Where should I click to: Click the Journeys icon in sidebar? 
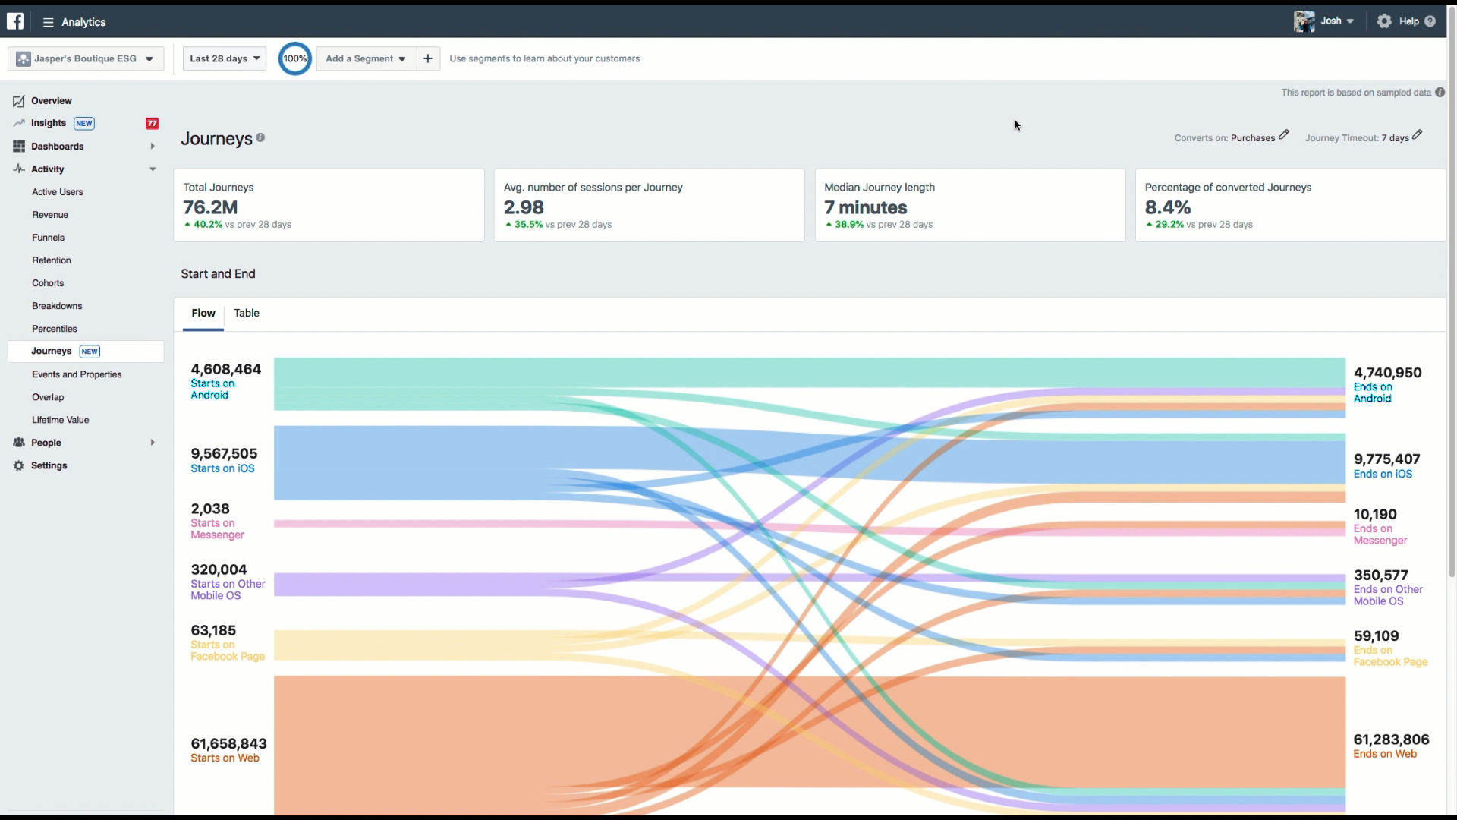point(51,351)
